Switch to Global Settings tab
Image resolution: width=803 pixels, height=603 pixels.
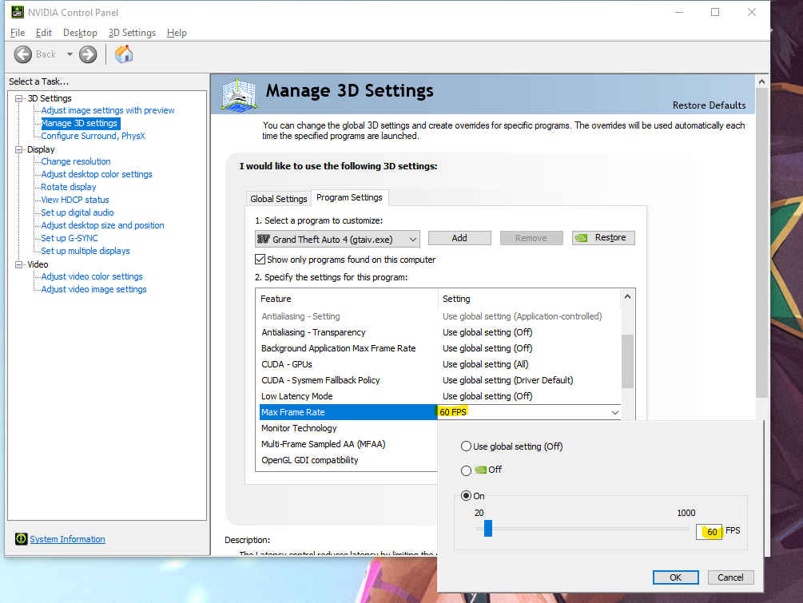pyautogui.click(x=279, y=199)
